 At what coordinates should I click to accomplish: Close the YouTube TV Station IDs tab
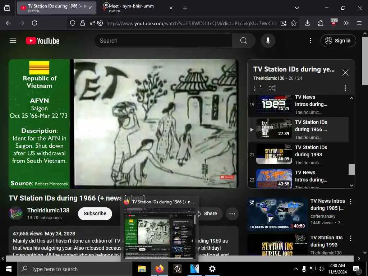point(90,8)
